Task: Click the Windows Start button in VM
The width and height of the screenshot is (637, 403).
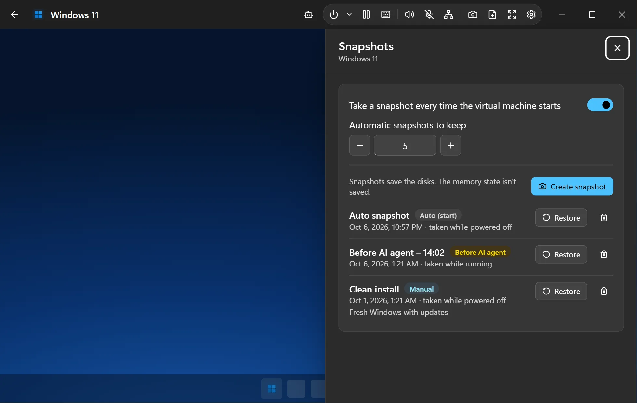Action: pos(272,389)
